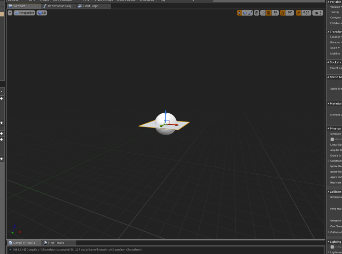Collapse the Lighting section
Viewport: 342px width, 254px height.
click(328, 242)
